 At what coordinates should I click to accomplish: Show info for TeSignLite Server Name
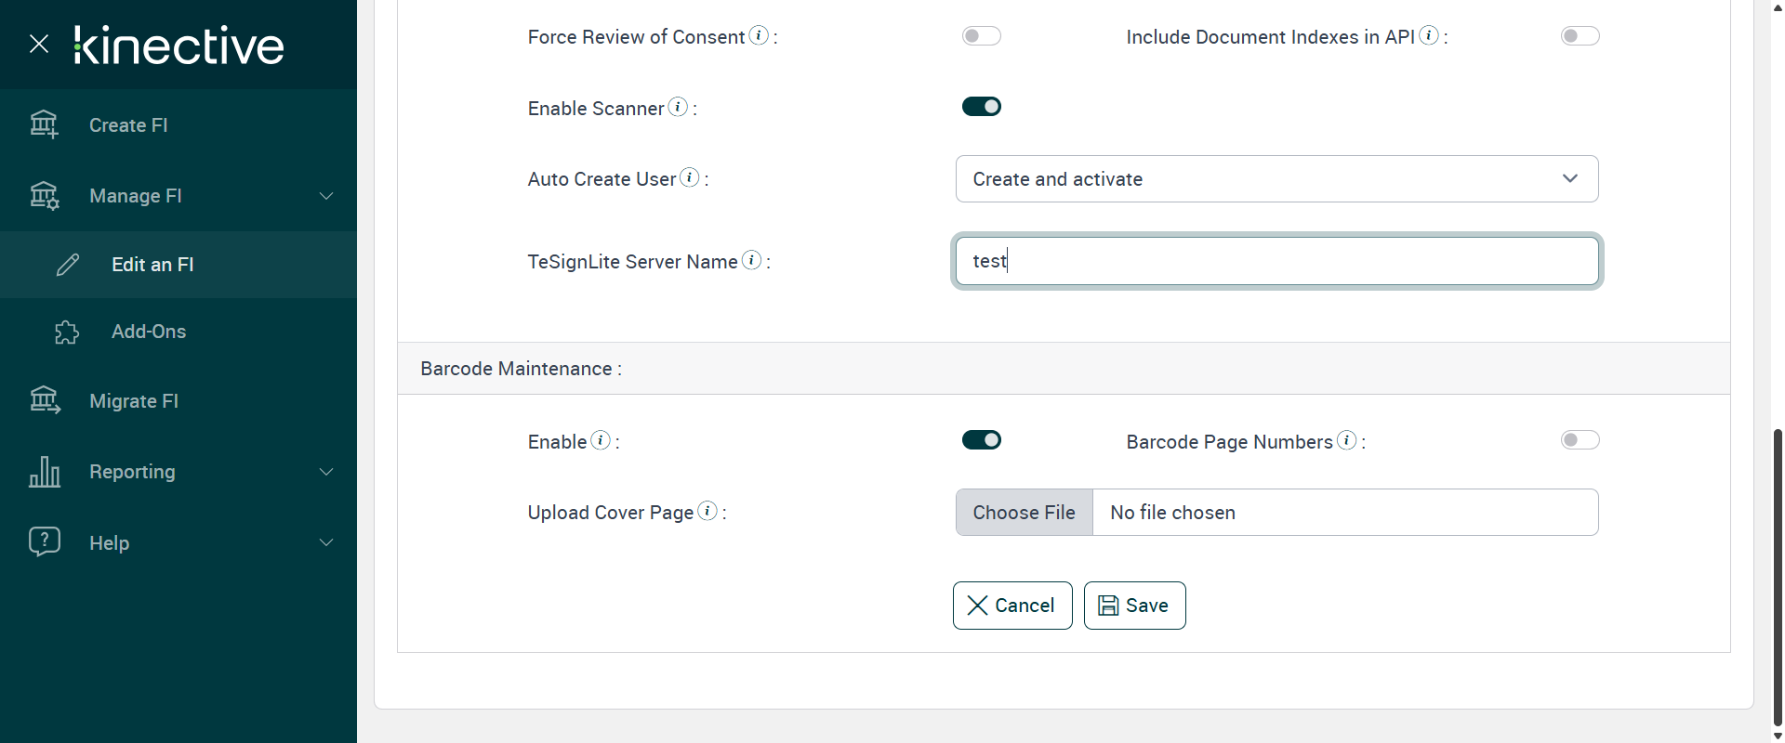[x=752, y=260]
